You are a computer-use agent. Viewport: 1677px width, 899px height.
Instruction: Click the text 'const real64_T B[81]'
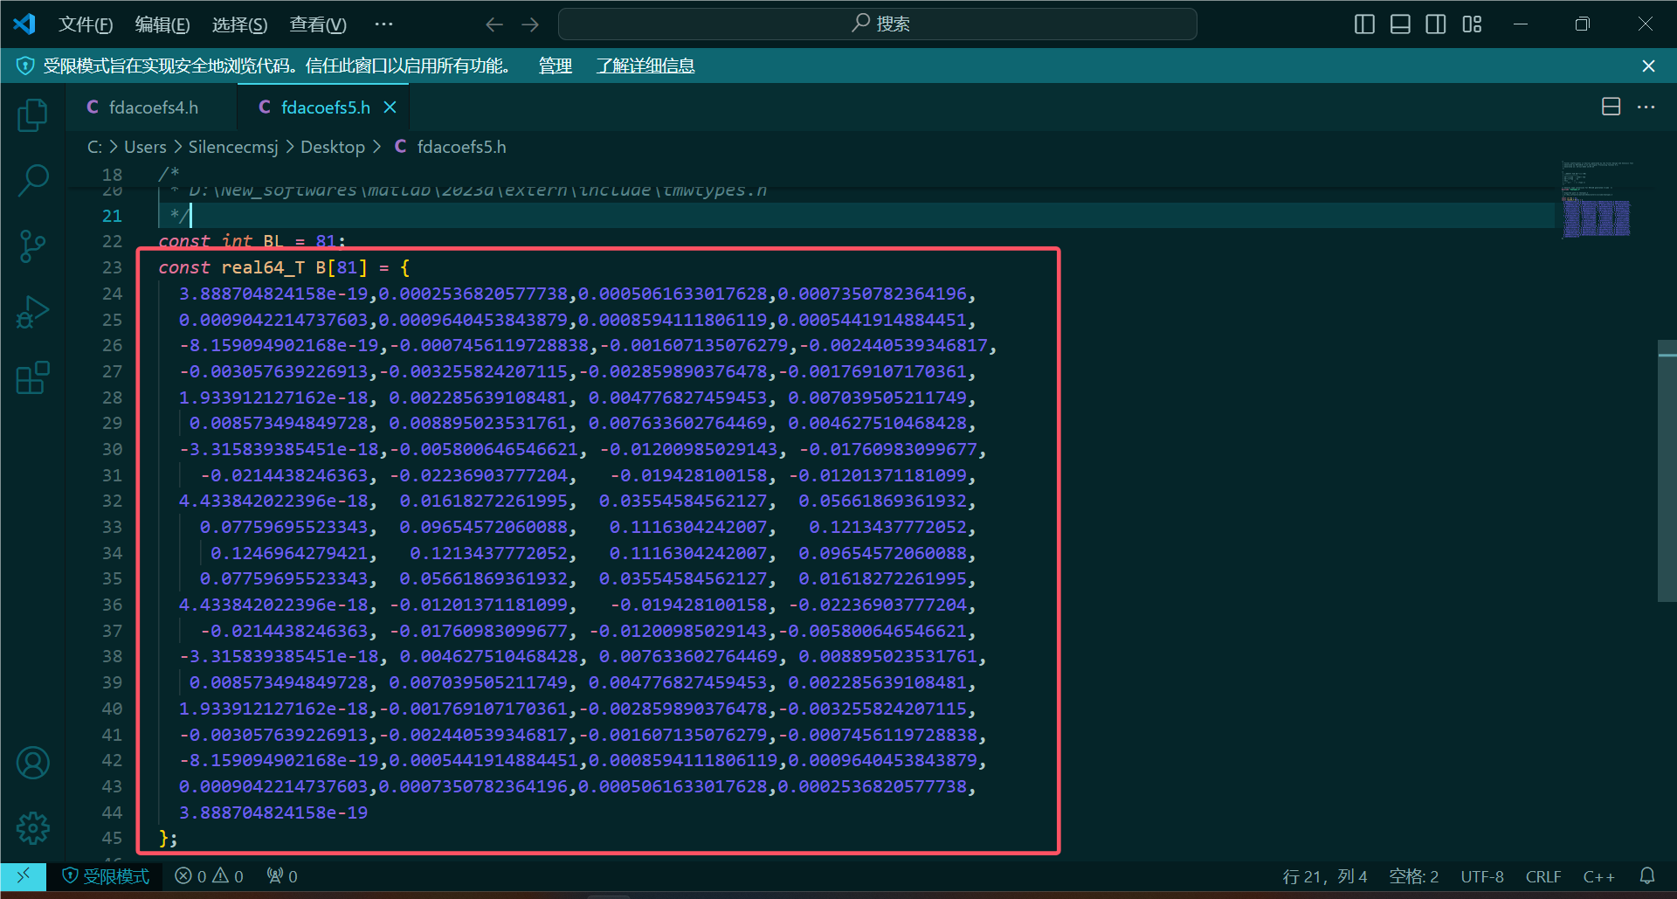pos(263,267)
